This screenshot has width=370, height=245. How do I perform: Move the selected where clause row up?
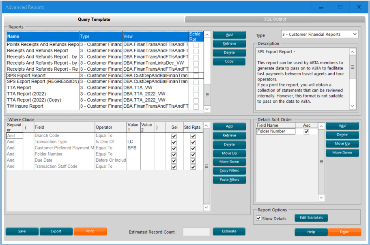click(229, 153)
